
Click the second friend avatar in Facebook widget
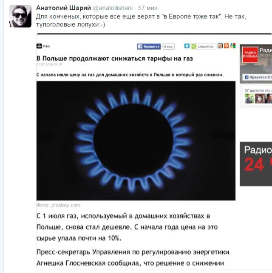[260, 99]
